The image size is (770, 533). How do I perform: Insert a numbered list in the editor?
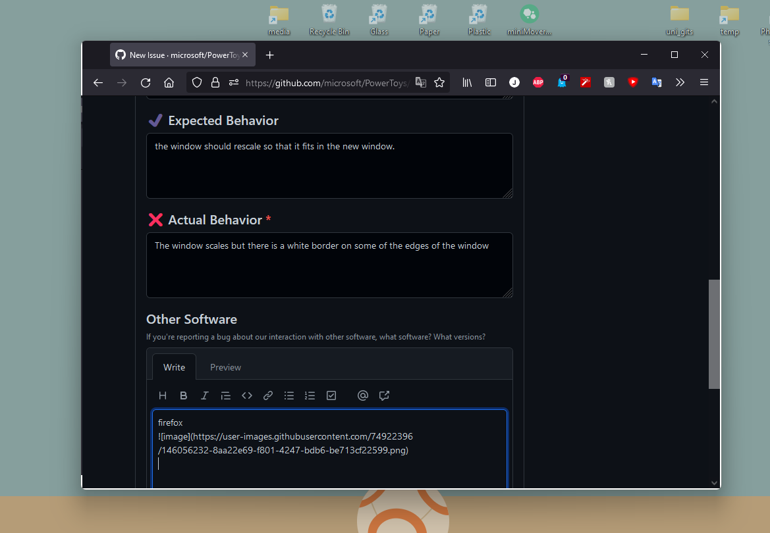[x=310, y=395]
